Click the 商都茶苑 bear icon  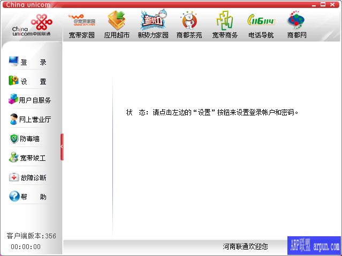tap(189, 20)
